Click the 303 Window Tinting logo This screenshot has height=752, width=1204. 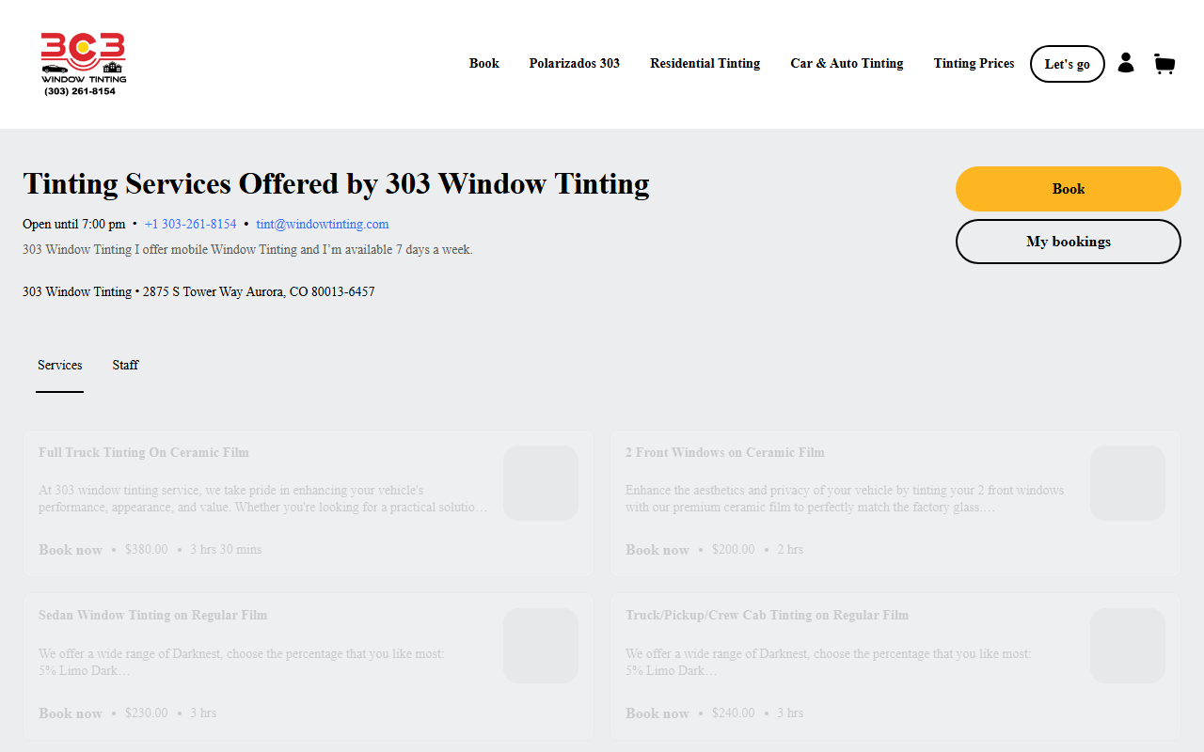(83, 64)
